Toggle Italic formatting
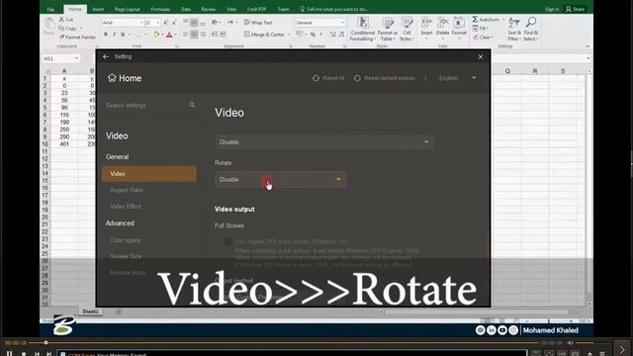 [x=115, y=35]
